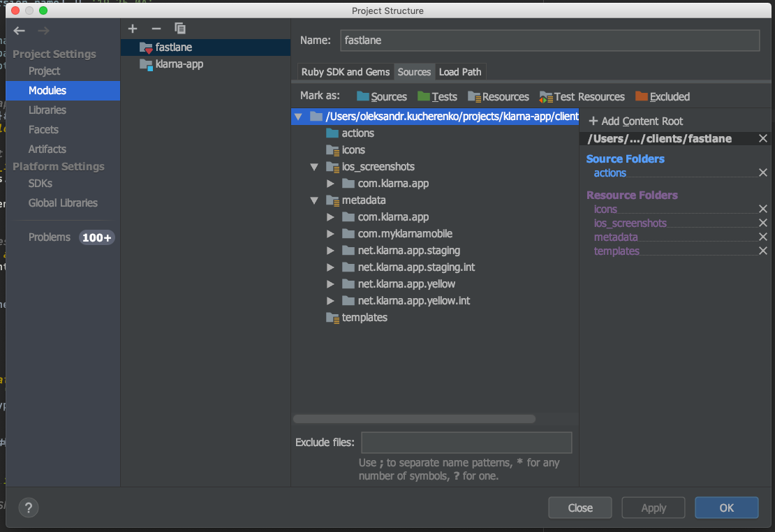This screenshot has width=775, height=532.
Task: Switch to Ruby SDK and Gems tab
Action: [344, 71]
